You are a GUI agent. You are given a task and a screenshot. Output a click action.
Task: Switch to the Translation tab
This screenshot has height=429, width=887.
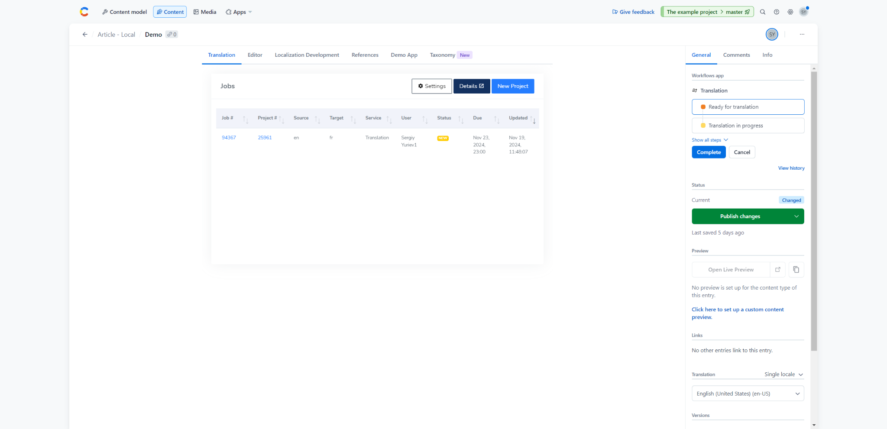tap(222, 55)
